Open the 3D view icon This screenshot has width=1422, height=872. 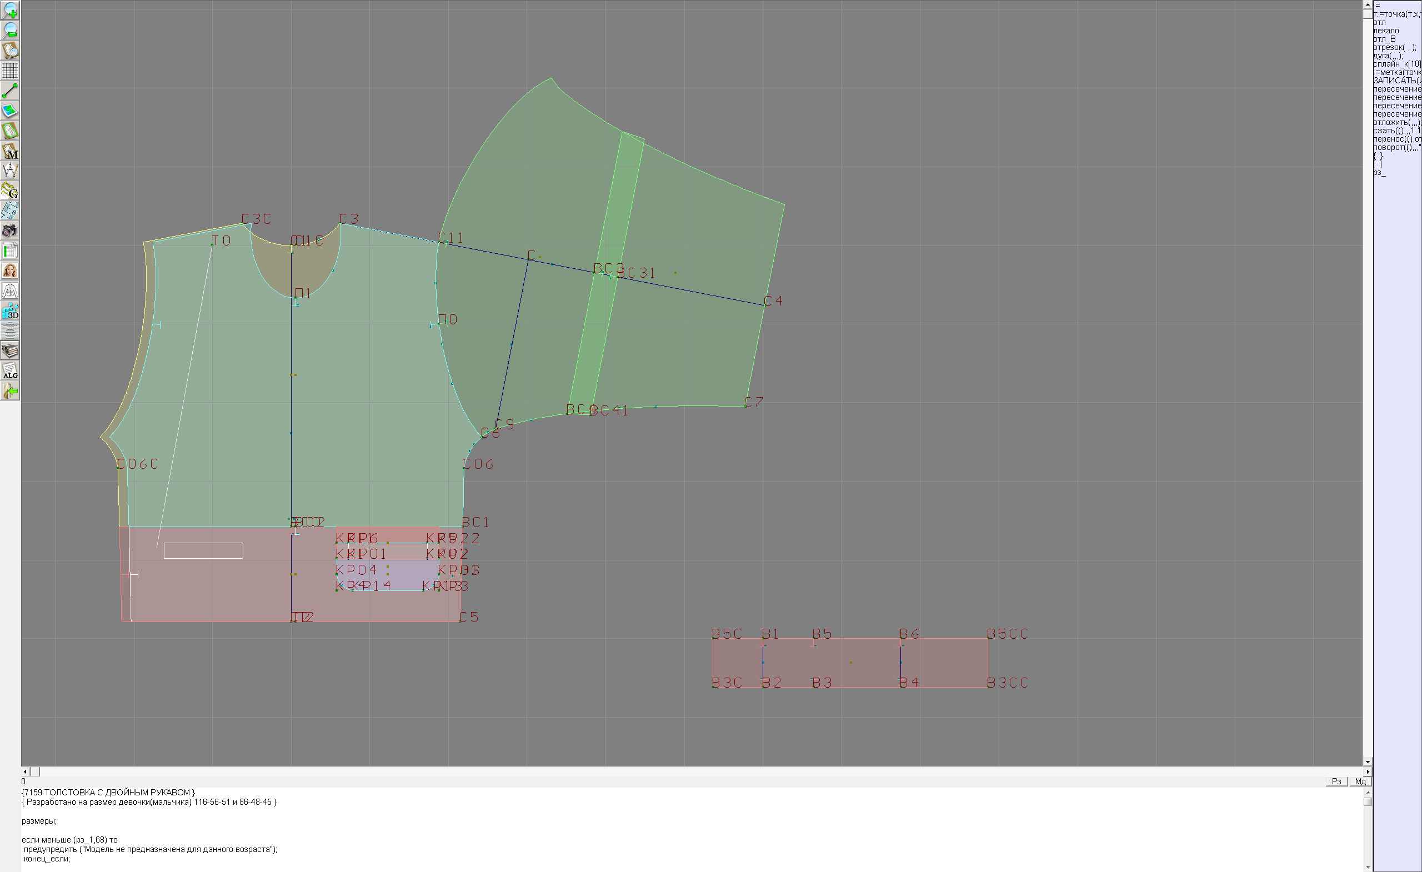(x=10, y=310)
